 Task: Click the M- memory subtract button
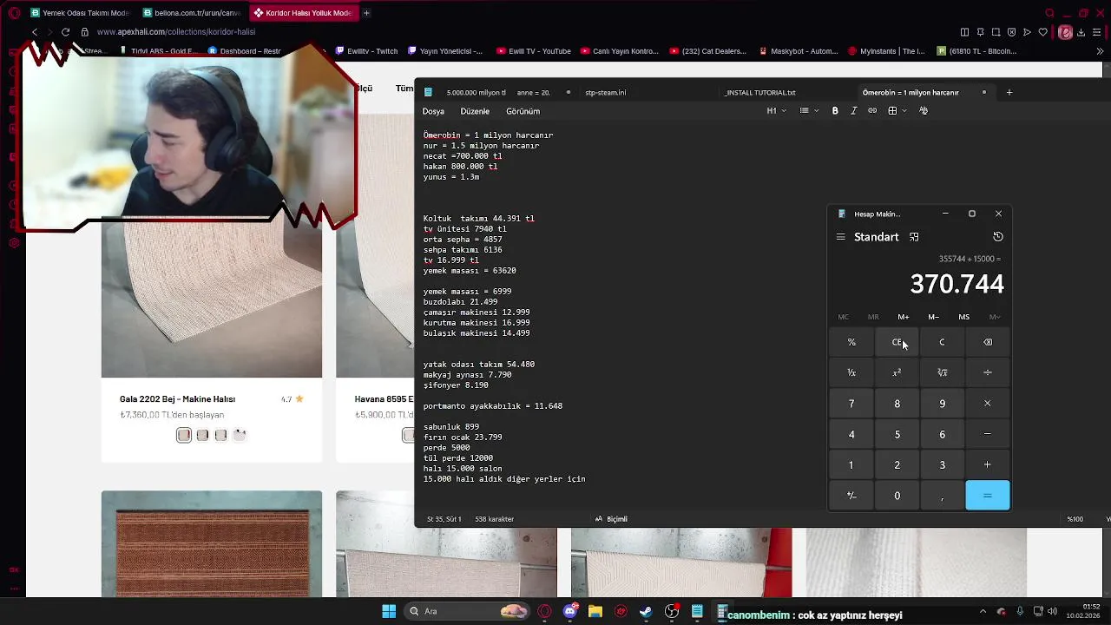(933, 317)
